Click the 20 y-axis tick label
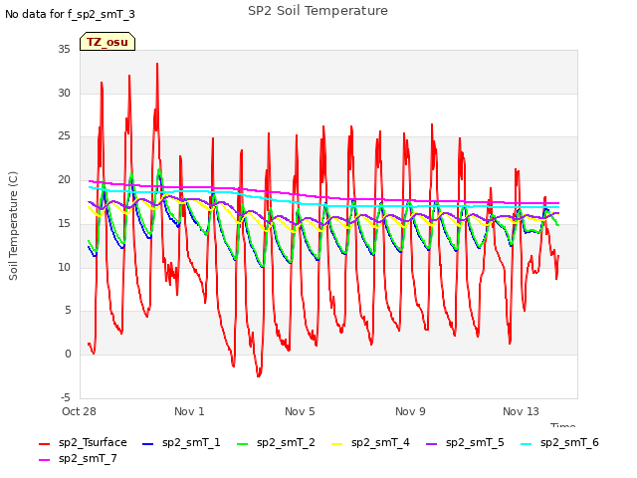 pyautogui.click(x=64, y=179)
